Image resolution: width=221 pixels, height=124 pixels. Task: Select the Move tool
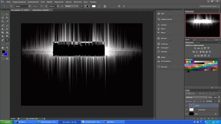(7, 14)
